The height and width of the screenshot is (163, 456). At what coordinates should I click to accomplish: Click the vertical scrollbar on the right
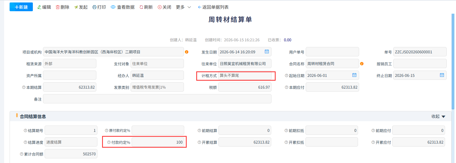coord(453,62)
